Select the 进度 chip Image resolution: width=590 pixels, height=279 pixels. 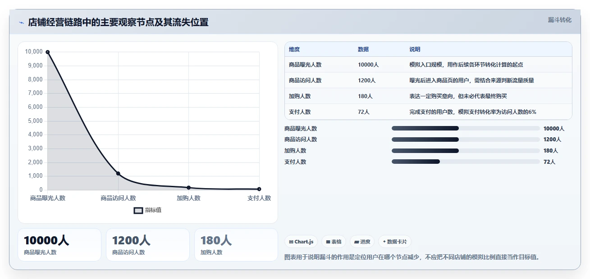click(x=362, y=242)
